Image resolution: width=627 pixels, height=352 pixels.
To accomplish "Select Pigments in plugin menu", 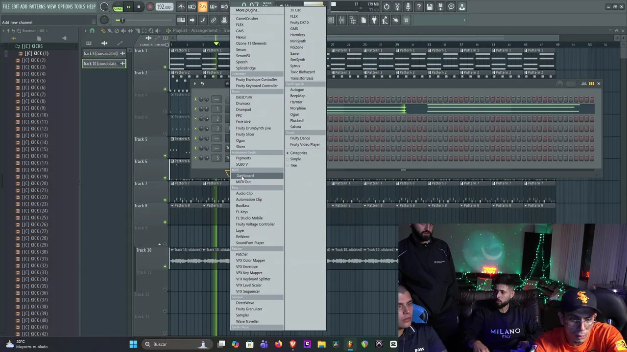I will [x=243, y=158].
